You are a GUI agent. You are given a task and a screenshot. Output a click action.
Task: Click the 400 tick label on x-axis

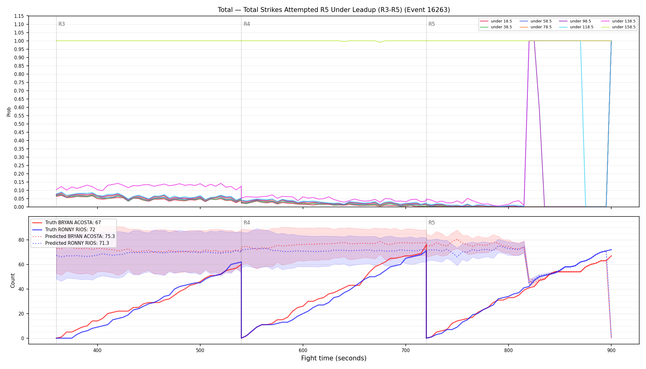[98, 350]
